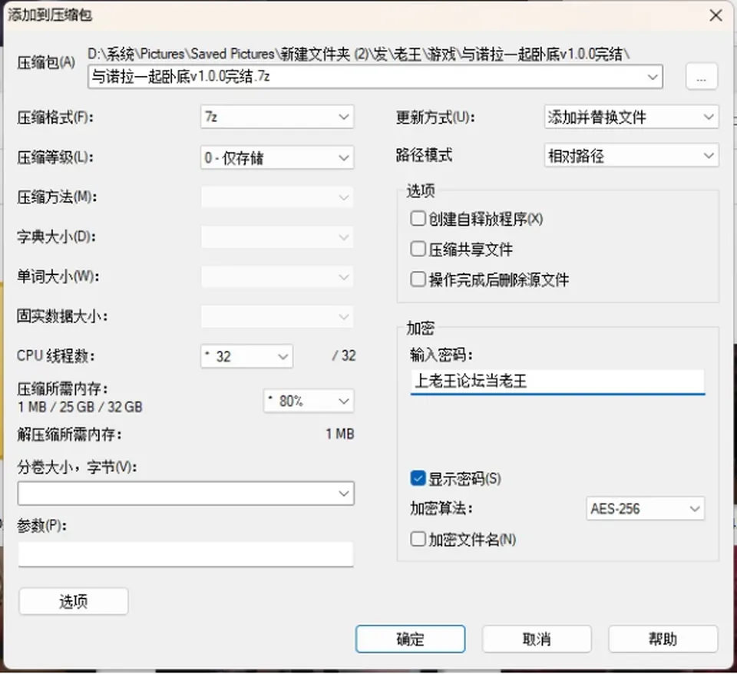The height and width of the screenshot is (674, 737).
Task: Open the 固实数据大小 dropdown
Action: point(277,316)
